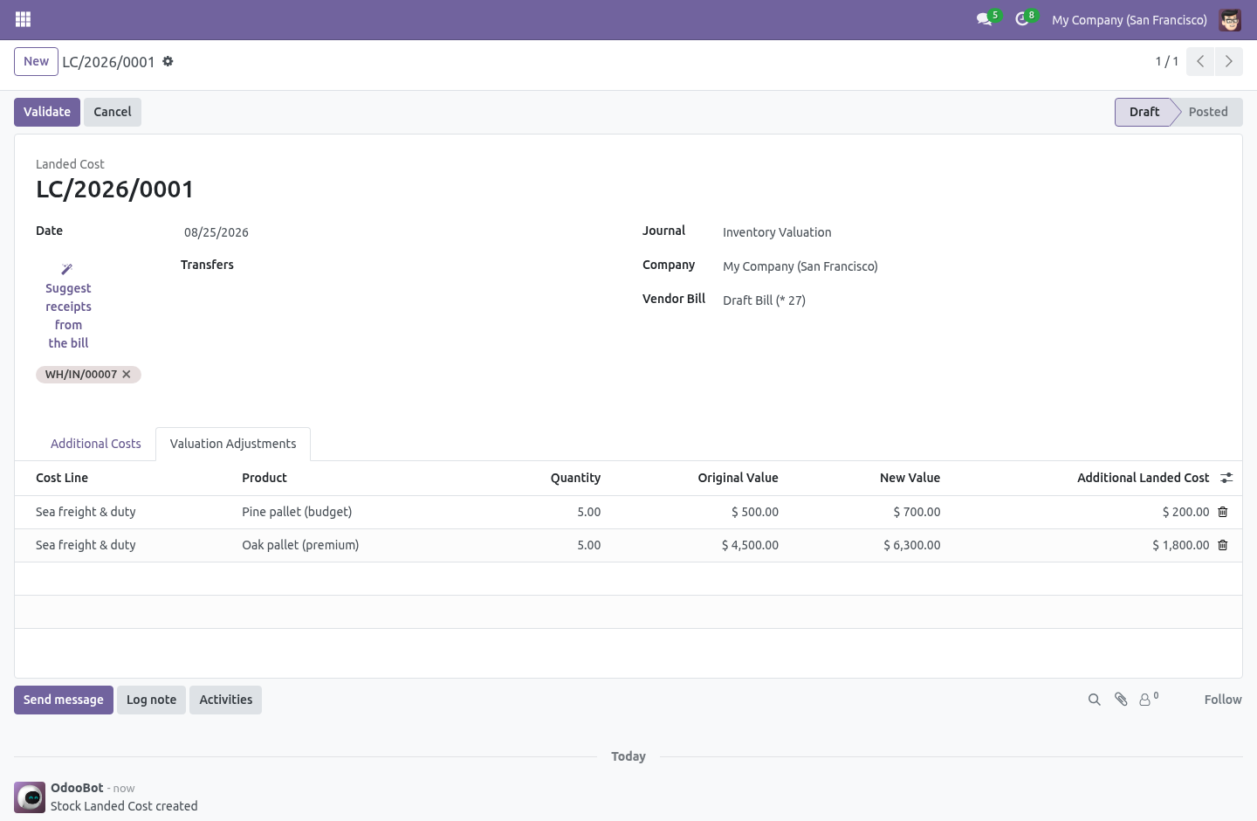Follow this landed cost record
This screenshot has height=821, width=1257.
pyautogui.click(x=1223, y=700)
